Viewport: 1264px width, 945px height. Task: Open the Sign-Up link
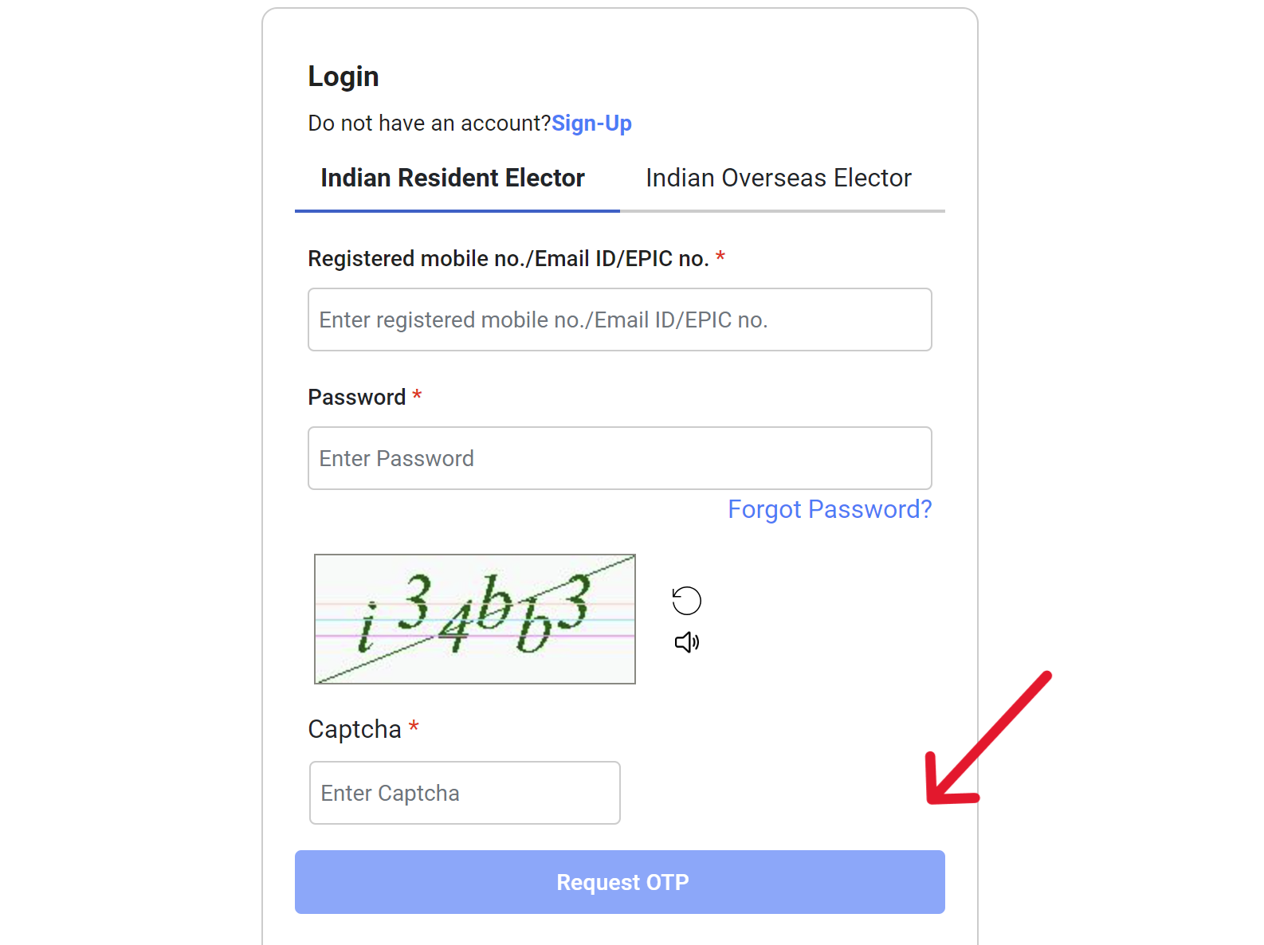point(591,124)
